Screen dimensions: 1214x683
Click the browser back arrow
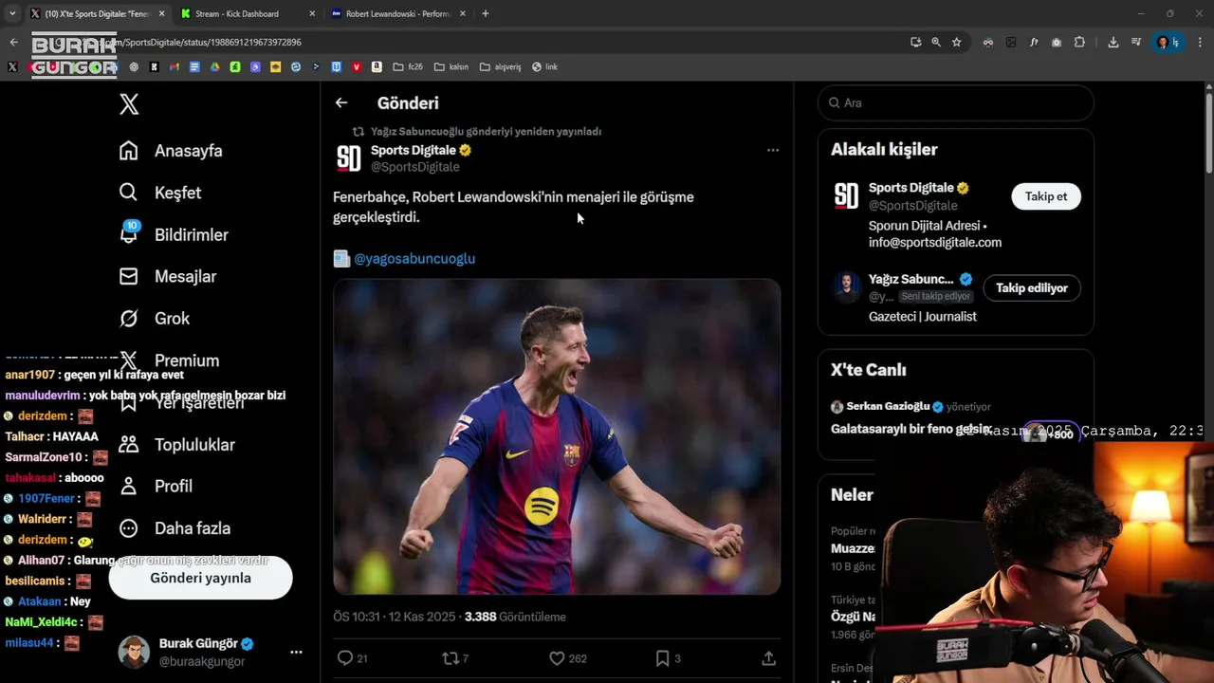pyautogui.click(x=13, y=42)
